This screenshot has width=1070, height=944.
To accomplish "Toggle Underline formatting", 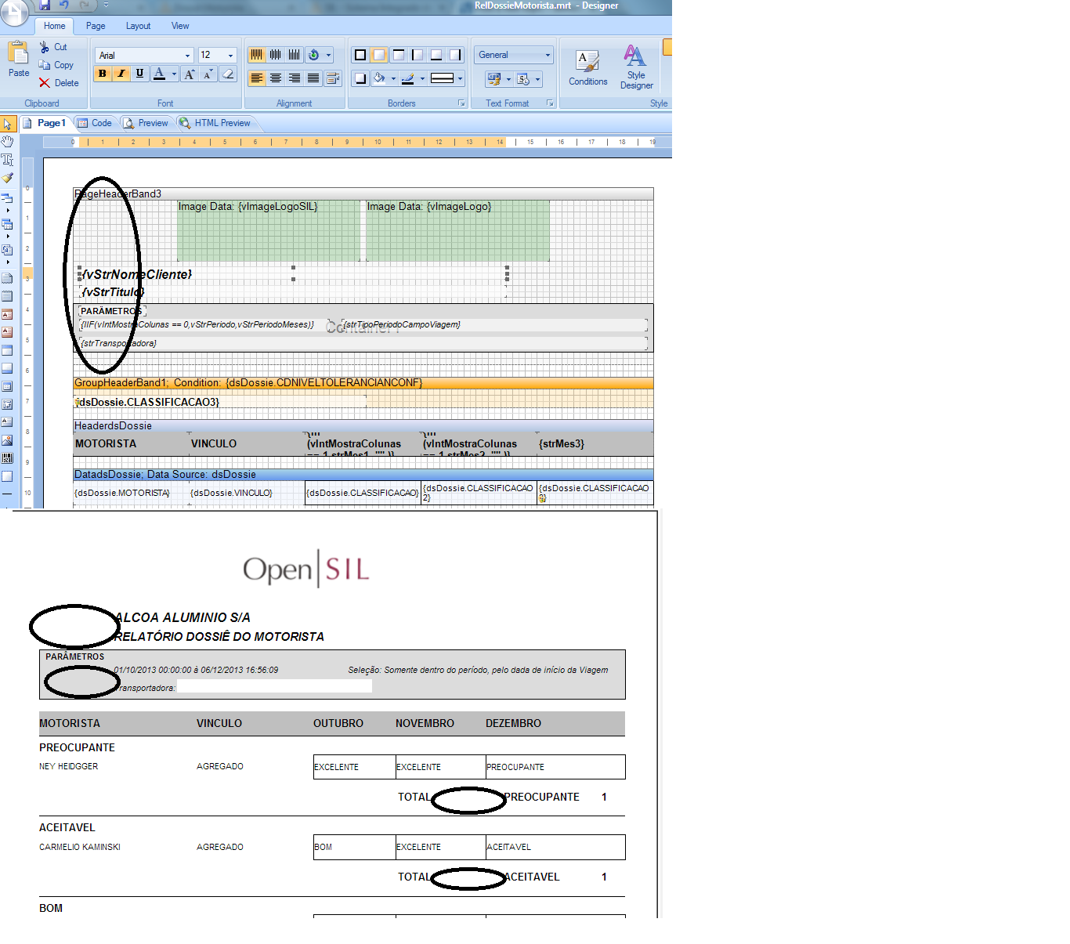I will pyautogui.click(x=139, y=74).
